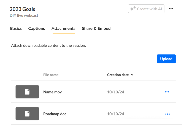
Task: Toggle the sort arrow next to Creation date
Action: tap(132, 75)
